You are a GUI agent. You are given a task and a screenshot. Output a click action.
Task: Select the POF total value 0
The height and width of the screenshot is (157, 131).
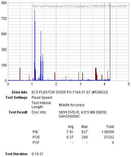[x=113, y=142]
